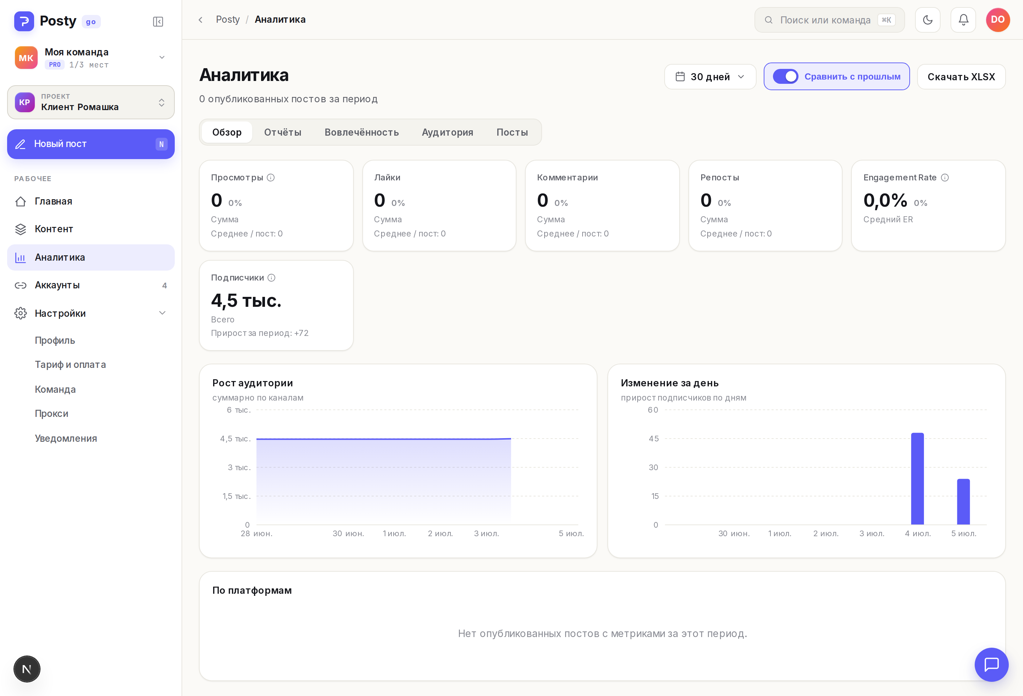Open Тариф и оплата settings

pyautogui.click(x=70, y=365)
